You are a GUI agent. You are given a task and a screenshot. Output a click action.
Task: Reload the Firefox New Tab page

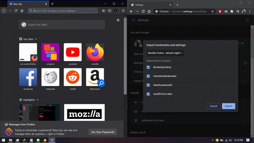point(16,11)
